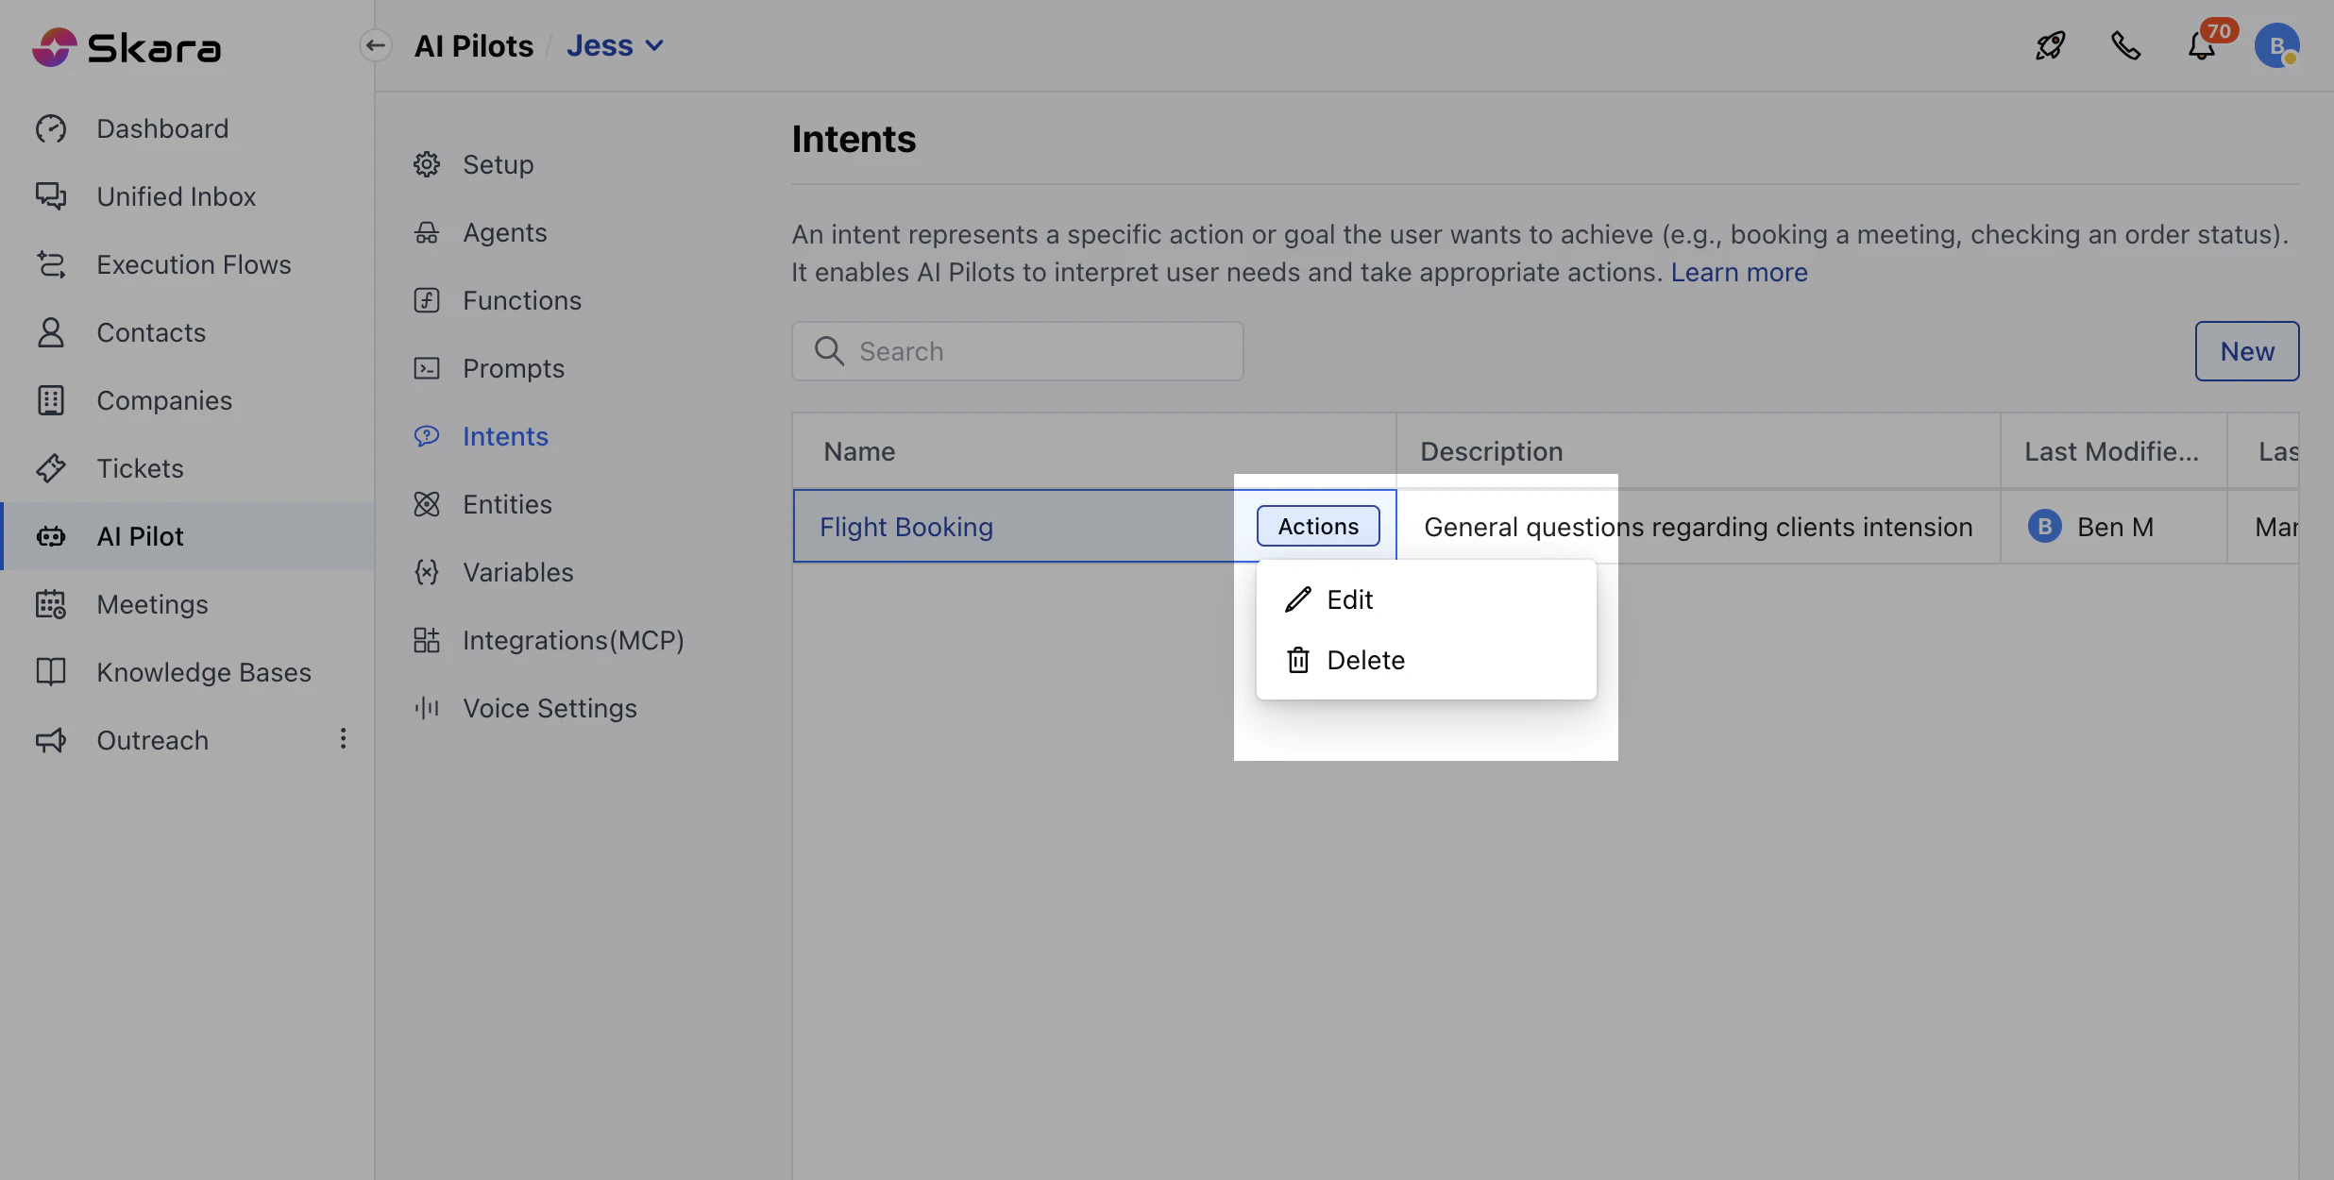Open the phone dialer icon
The image size is (2334, 1180).
pos(2125,45)
